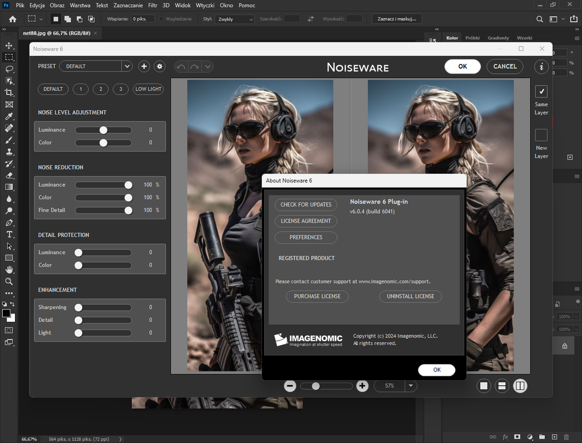Adjust Noise Reduction Luminance slider

pyautogui.click(x=103, y=185)
